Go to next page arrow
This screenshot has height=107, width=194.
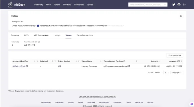click(x=169, y=72)
